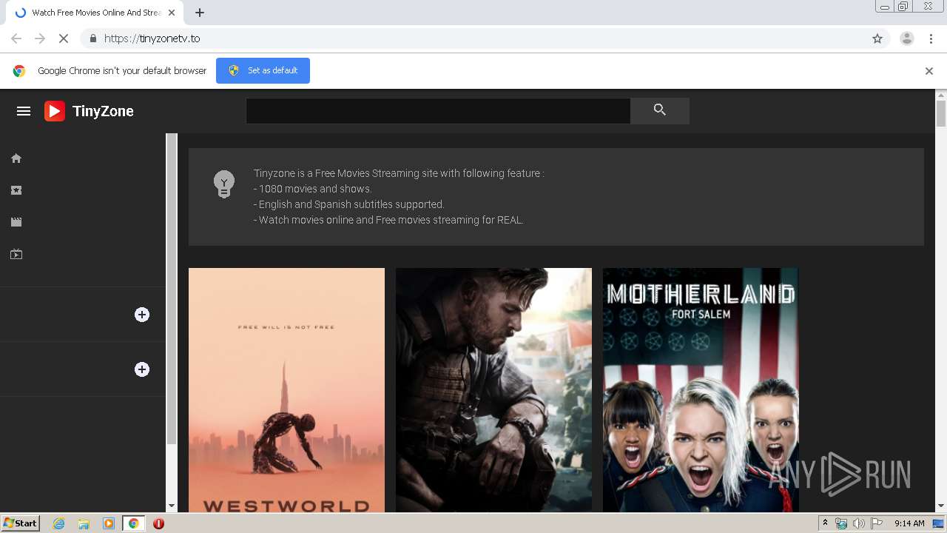Expand the first plus circle section
This screenshot has width=947, height=533.
coord(142,315)
